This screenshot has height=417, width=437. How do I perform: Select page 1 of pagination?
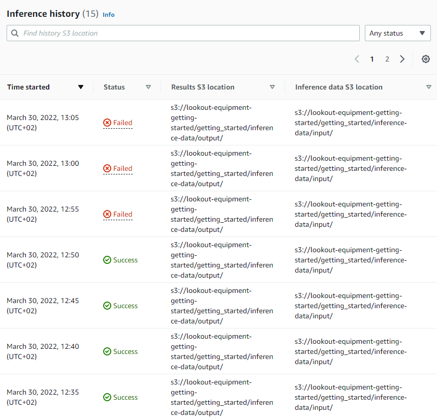pos(372,59)
